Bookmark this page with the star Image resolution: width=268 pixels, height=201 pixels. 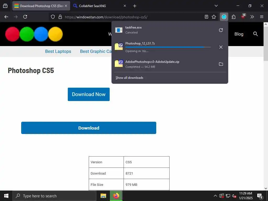pyautogui.click(x=214, y=17)
